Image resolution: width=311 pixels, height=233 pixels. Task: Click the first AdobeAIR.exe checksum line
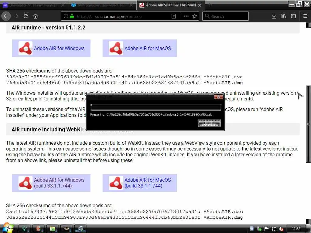pos(124,77)
